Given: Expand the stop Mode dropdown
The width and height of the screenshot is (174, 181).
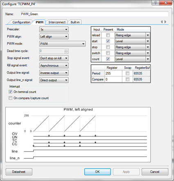Looking at the screenshot, I should pyautogui.click(x=148, y=47).
